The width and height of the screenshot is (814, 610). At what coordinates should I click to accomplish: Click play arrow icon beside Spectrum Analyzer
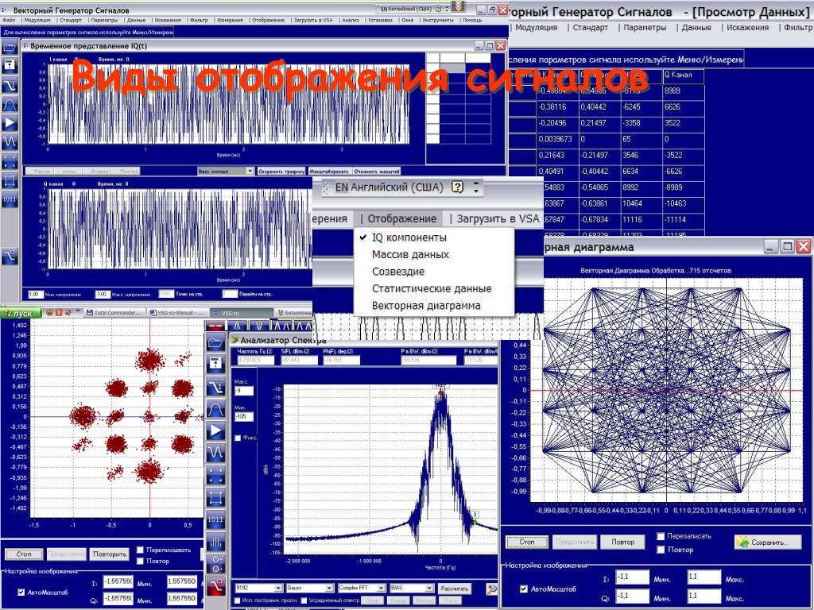[x=215, y=431]
